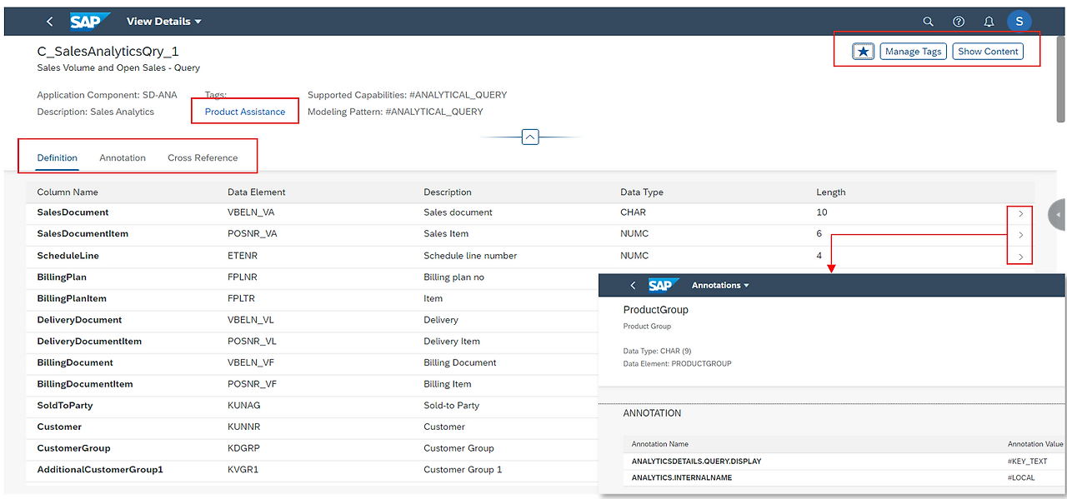Screen dimensions: 1067x499
Task: Click the ETENR data element
Action: (243, 256)
